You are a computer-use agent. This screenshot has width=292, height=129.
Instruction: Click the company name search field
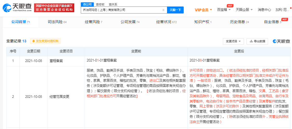122,10
